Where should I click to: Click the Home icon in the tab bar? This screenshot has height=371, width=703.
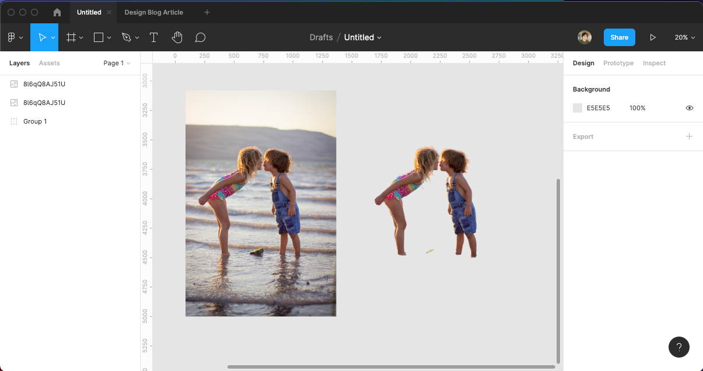click(x=56, y=12)
